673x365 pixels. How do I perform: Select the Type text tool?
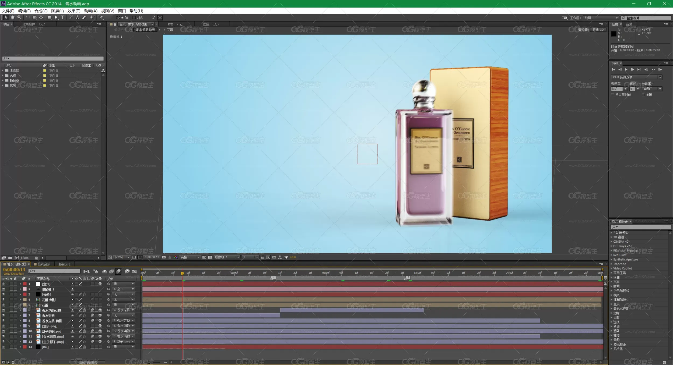[62, 17]
